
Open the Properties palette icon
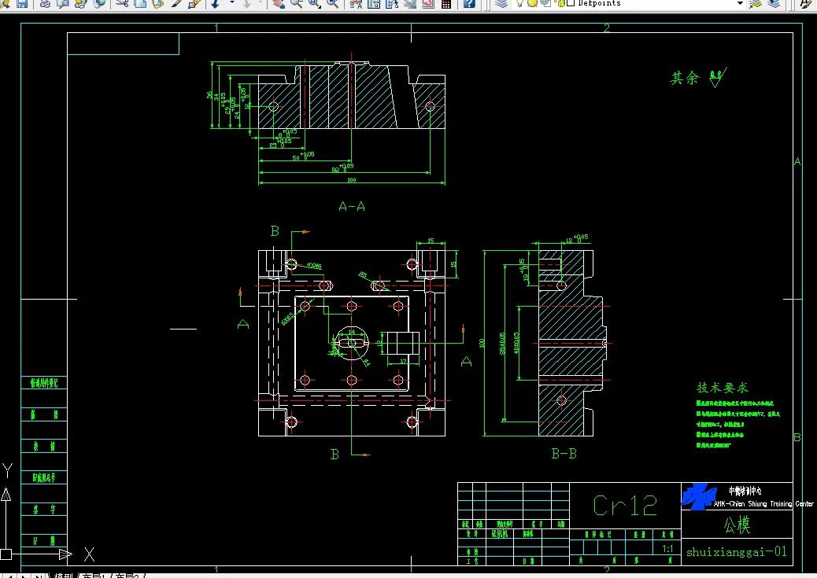[x=356, y=4]
